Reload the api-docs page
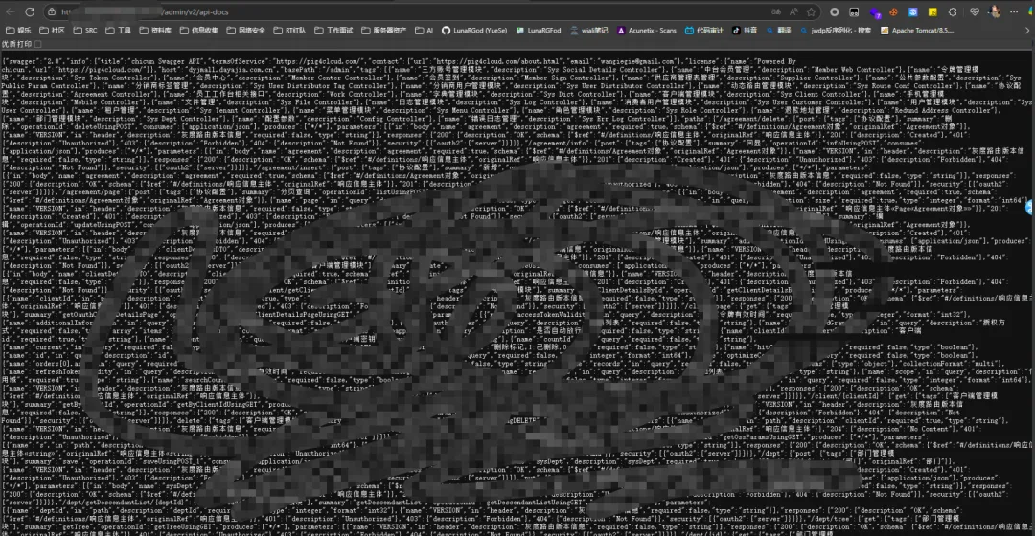The height and width of the screenshot is (536, 1035). (x=30, y=11)
